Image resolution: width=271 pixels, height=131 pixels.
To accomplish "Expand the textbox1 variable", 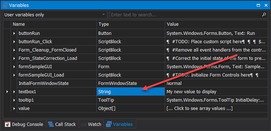I will (14, 92).
